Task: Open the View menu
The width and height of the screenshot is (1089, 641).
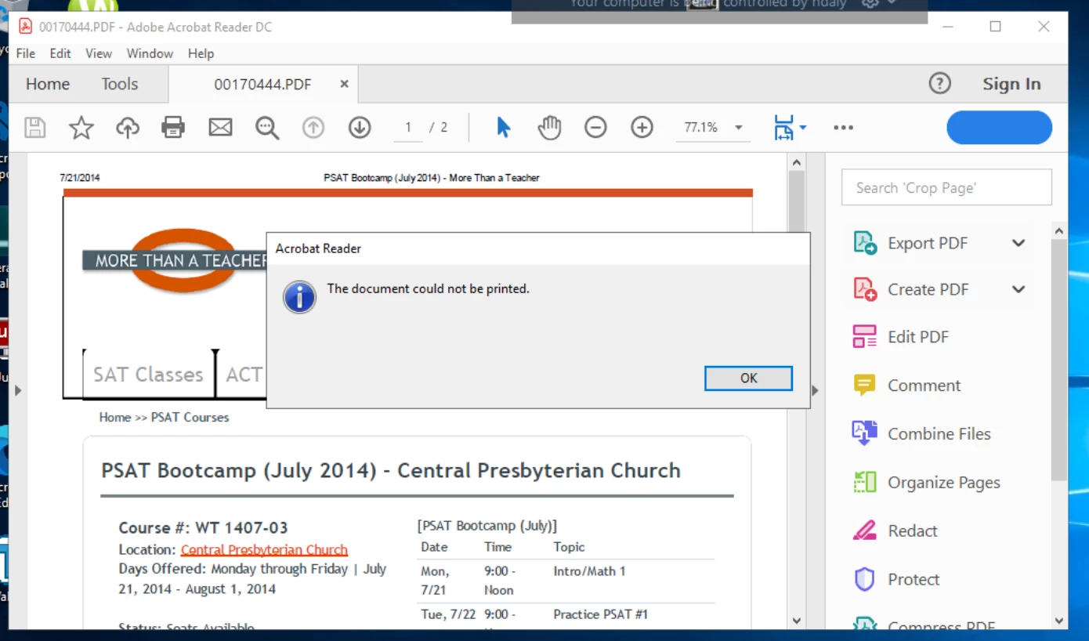Action: click(x=99, y=53)
